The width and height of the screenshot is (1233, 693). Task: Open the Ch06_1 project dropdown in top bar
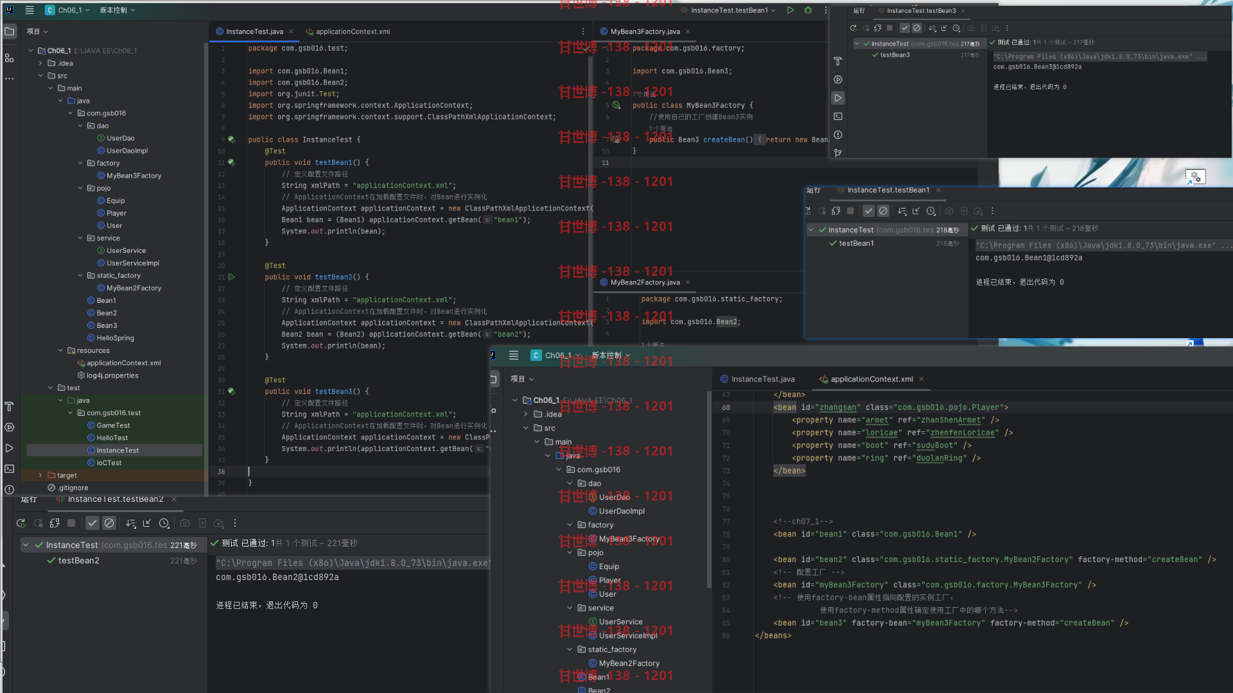(67, 10)
